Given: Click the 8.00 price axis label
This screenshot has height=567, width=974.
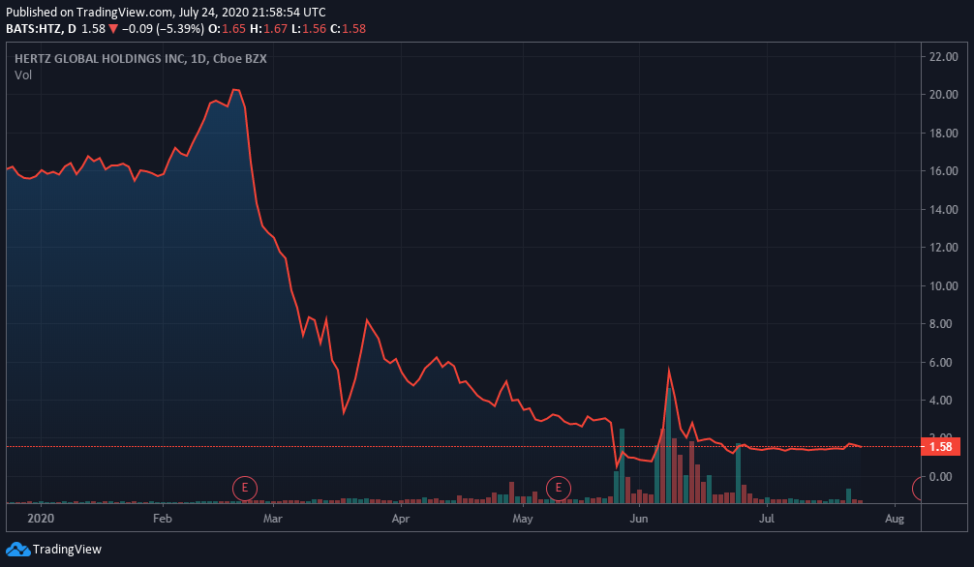Looking at the screenshot, I should pos(940,323).
